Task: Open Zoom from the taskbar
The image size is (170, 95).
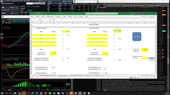Action: (58, 93)
